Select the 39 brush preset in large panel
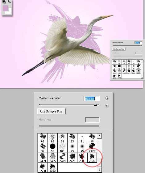Viewport: 145px width, 173px height. click(x=62, y=138)
